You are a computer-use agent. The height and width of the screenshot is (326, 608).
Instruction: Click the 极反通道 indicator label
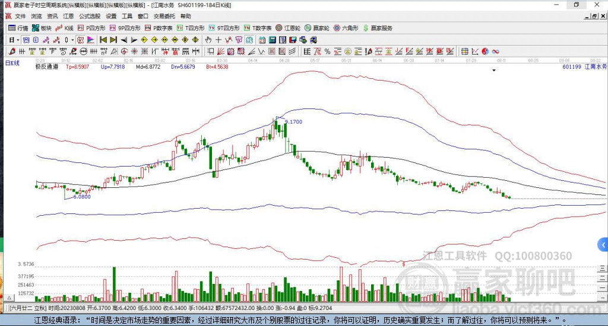(46, 66)
